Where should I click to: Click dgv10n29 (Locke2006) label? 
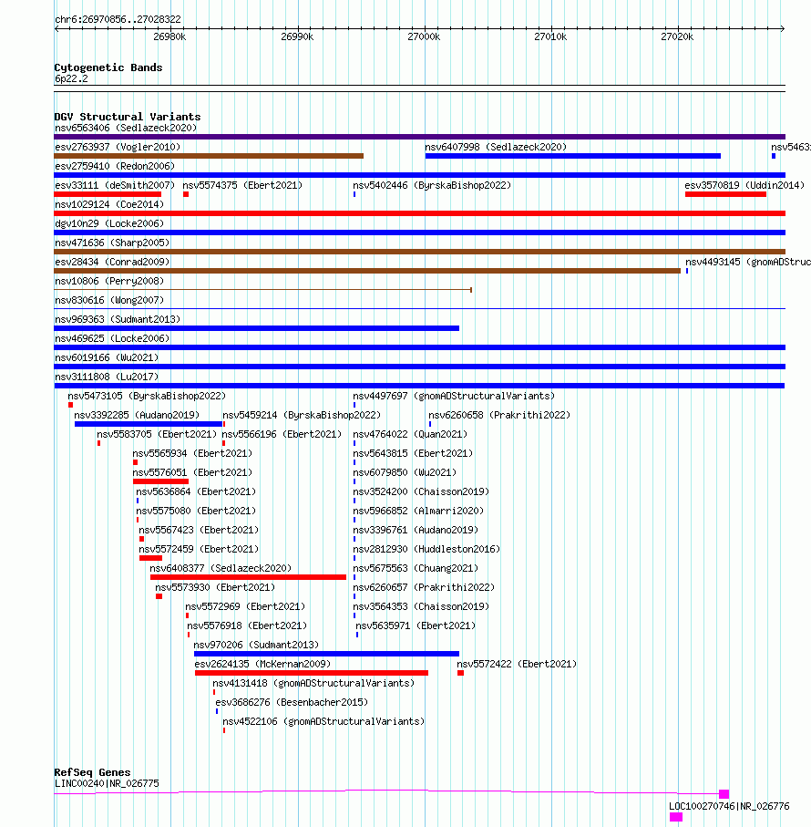pos(109,223)
